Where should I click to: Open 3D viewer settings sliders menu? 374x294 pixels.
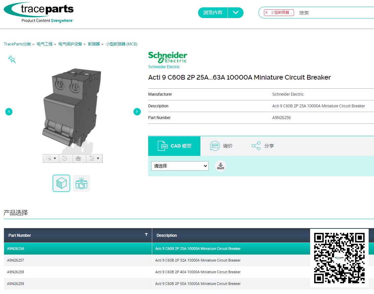tap(94, 158)
